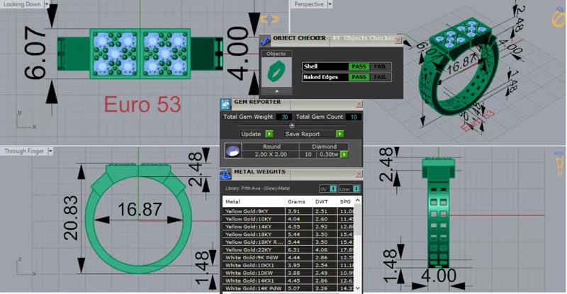The width and height of the screenshot is (567, 294).
Task: Click the Library: Fifth Ave metal label
Action: click(x=257, y=189)
